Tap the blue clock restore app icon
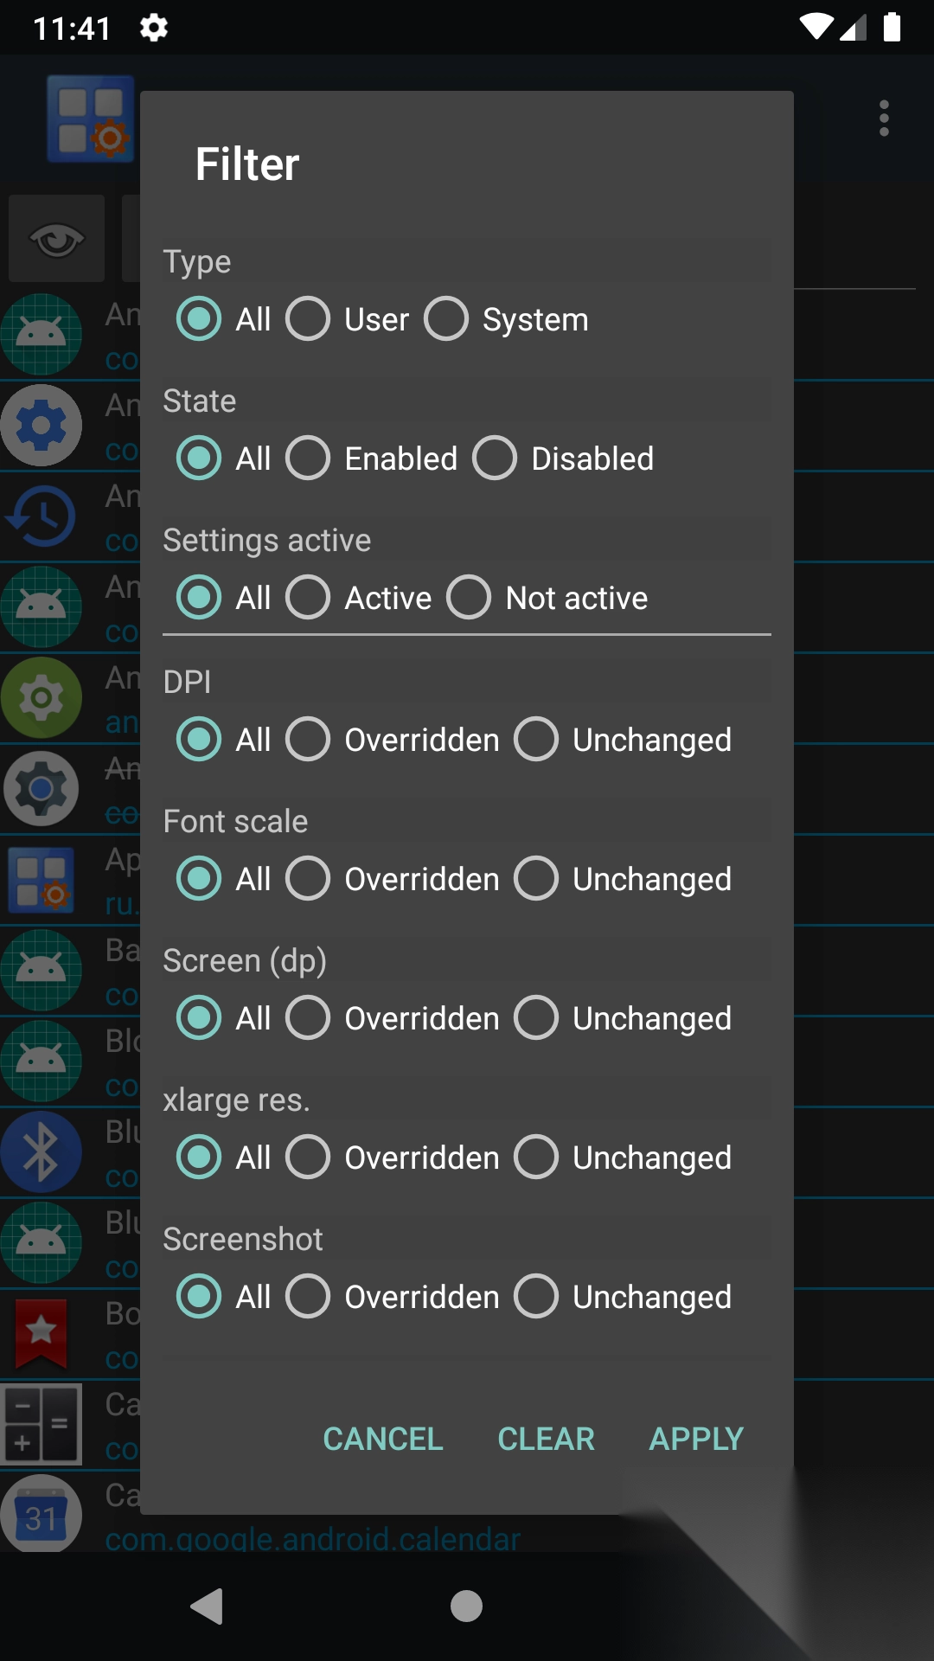The width and height of the screenshot is (934, 1661). pyautogui.click(x=42, y=516)
